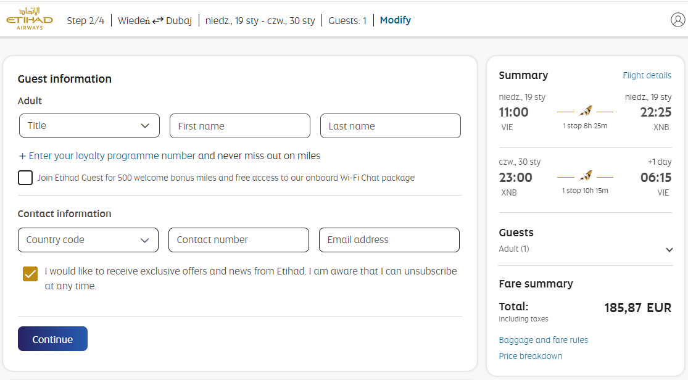688x380 pixels.
Task: Focus the First name field
Action: click(x=240, y=126)
